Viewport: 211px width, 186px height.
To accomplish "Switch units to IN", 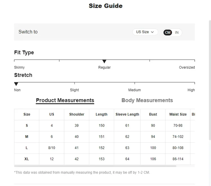I will point(177,32).
